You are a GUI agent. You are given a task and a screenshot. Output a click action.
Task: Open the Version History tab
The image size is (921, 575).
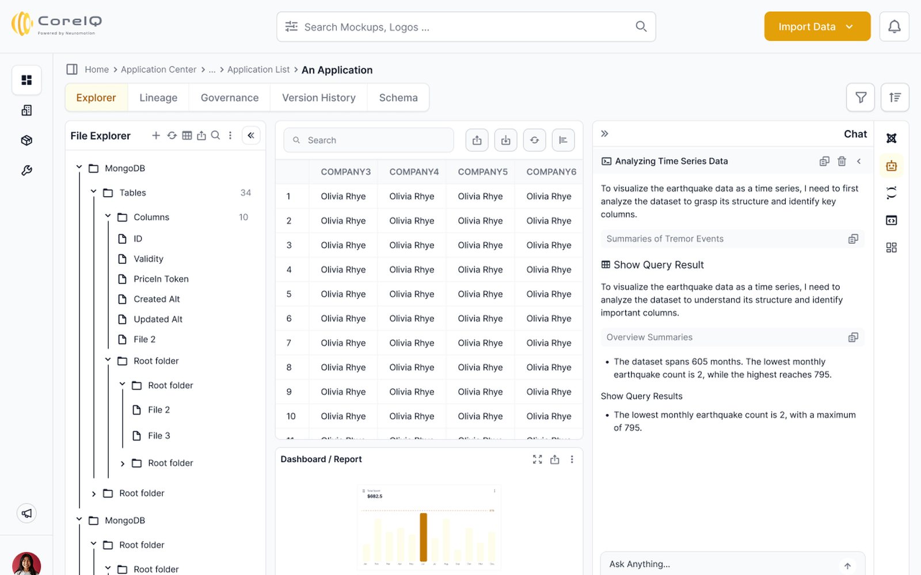coord(319,98)
